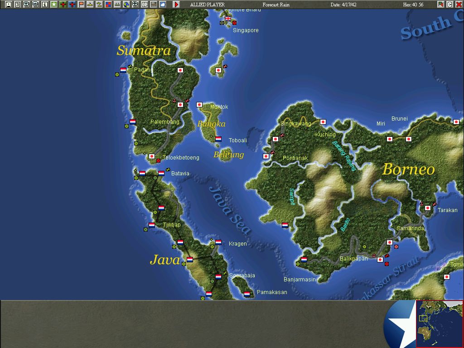The image size is (464, 348).
Task: Click the world minimap thumbnail
Action: tap(440, 324)
